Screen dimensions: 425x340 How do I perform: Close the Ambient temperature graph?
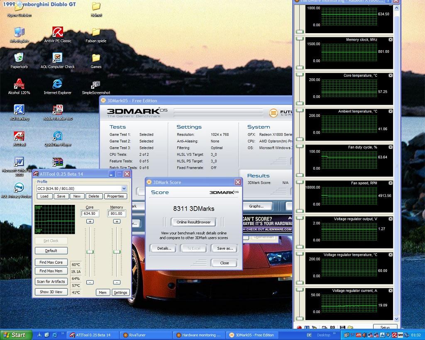[391, 111]
